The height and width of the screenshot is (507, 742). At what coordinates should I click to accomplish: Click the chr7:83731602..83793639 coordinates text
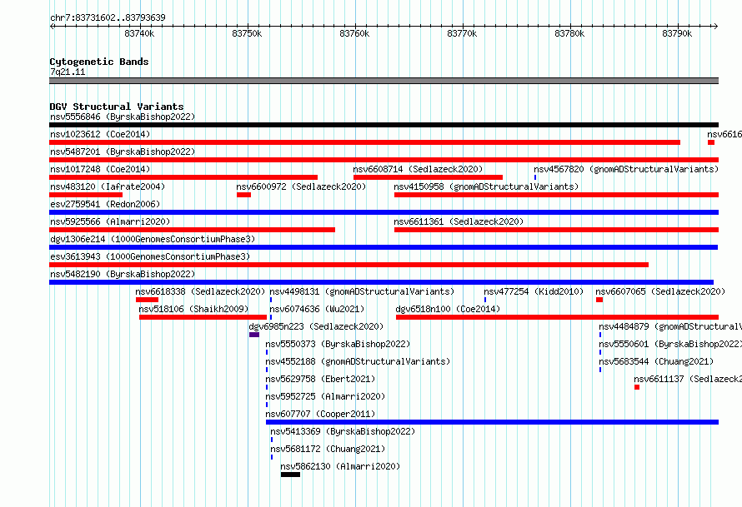(108, 17)
